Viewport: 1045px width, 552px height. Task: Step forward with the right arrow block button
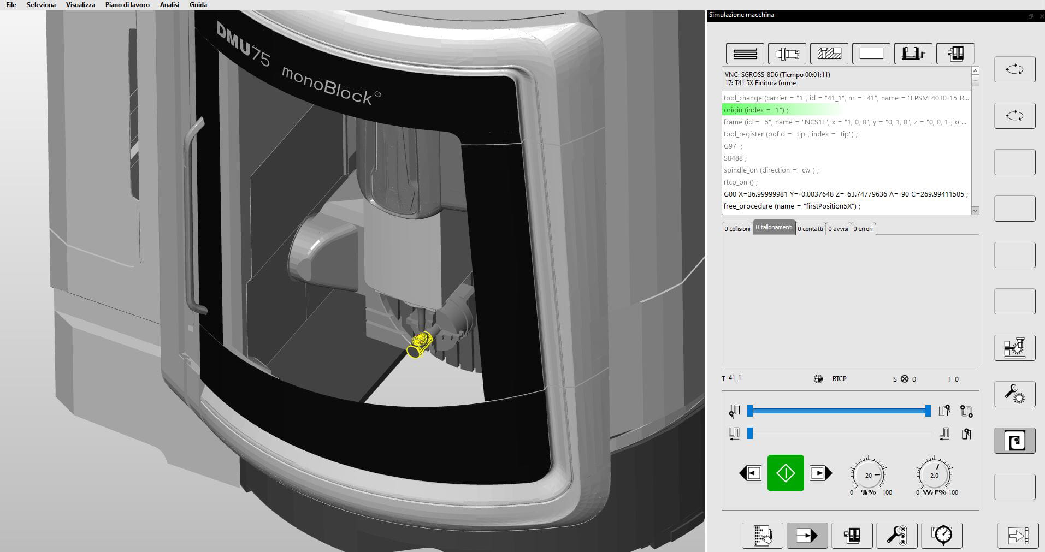[821, 473]
